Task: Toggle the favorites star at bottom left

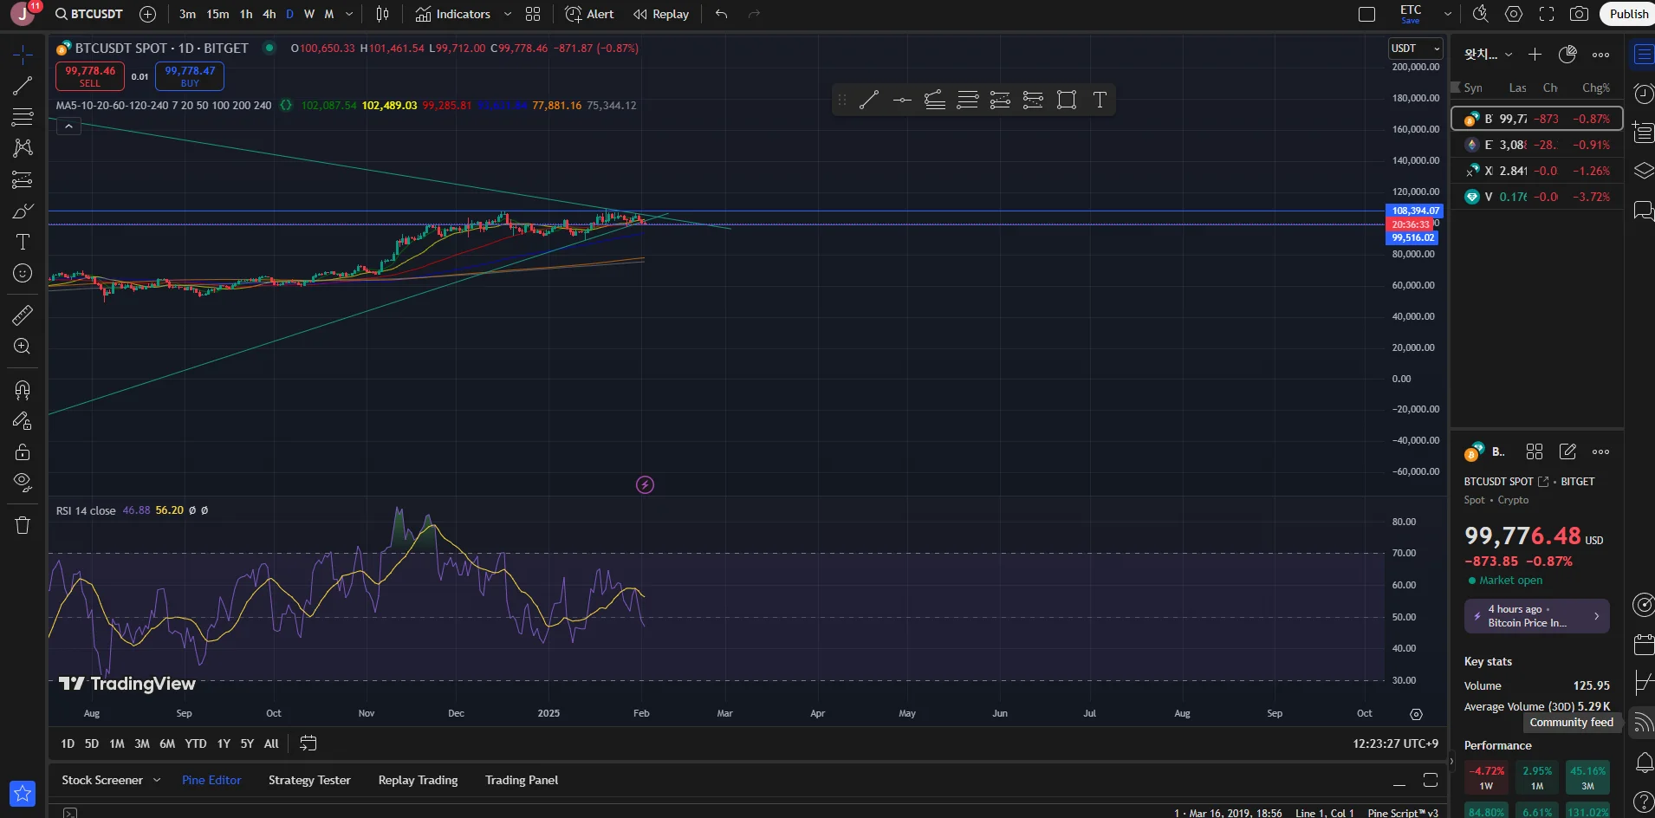Action: click(23, 793)
